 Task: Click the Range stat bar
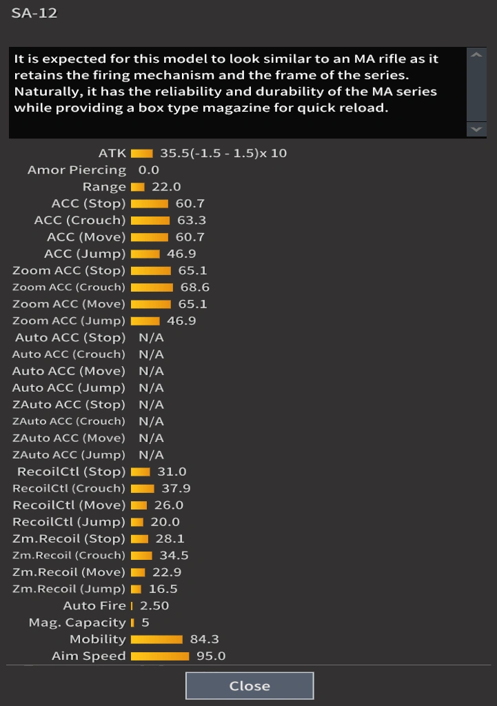(137, 187)
